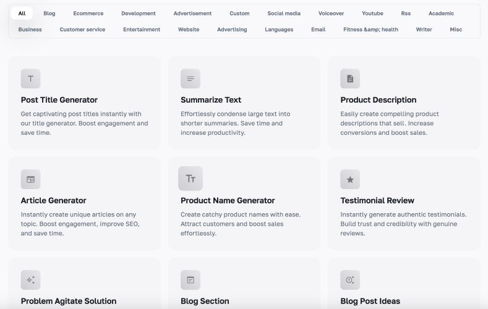Click text 'Get captivating post titles instantly'
The image size is (488, 309).
point(75,114)
